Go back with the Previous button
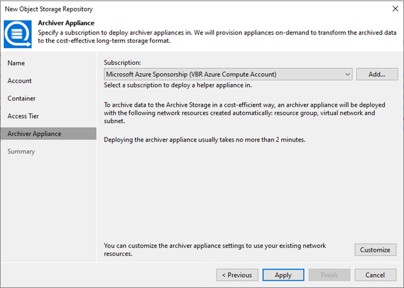This screenshot has width=404, height=288. coord(236,275)
